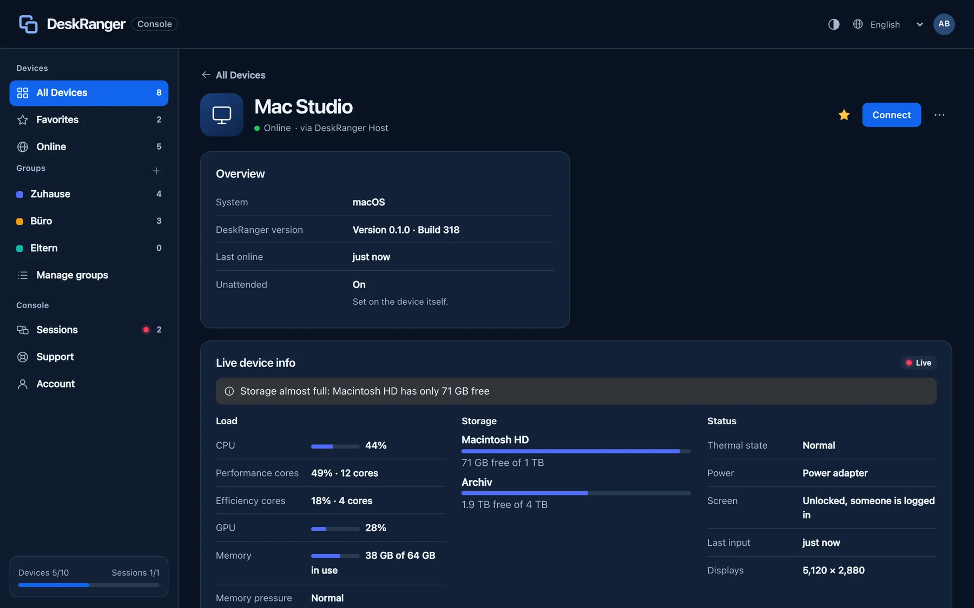Click the DeskRanger logo icon

[x=28, y=24]
